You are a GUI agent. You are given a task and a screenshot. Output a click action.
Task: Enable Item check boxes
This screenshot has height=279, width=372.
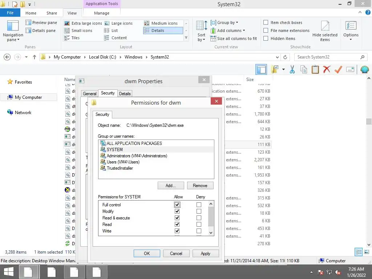tap(266, 22)
